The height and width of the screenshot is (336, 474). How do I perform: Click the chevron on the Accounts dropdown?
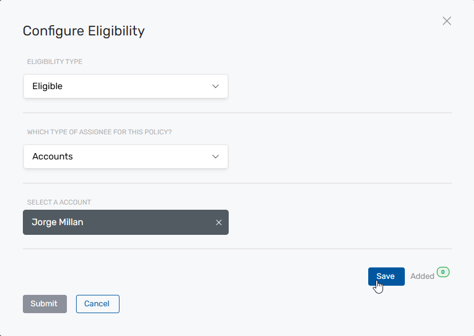click(216, 157)
